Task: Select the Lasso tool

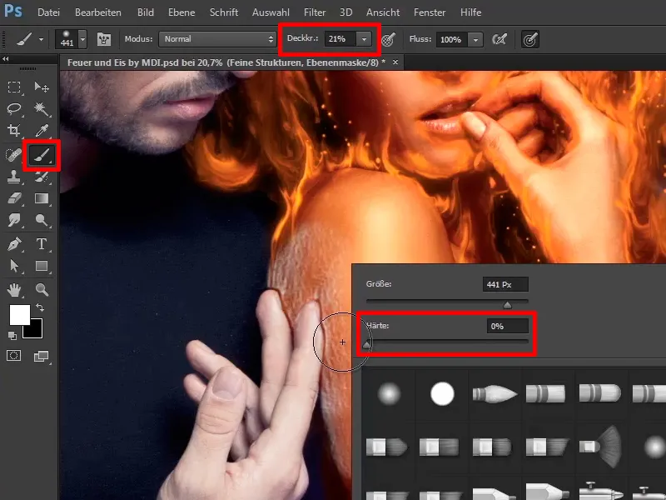Action: tap(14, 109)
